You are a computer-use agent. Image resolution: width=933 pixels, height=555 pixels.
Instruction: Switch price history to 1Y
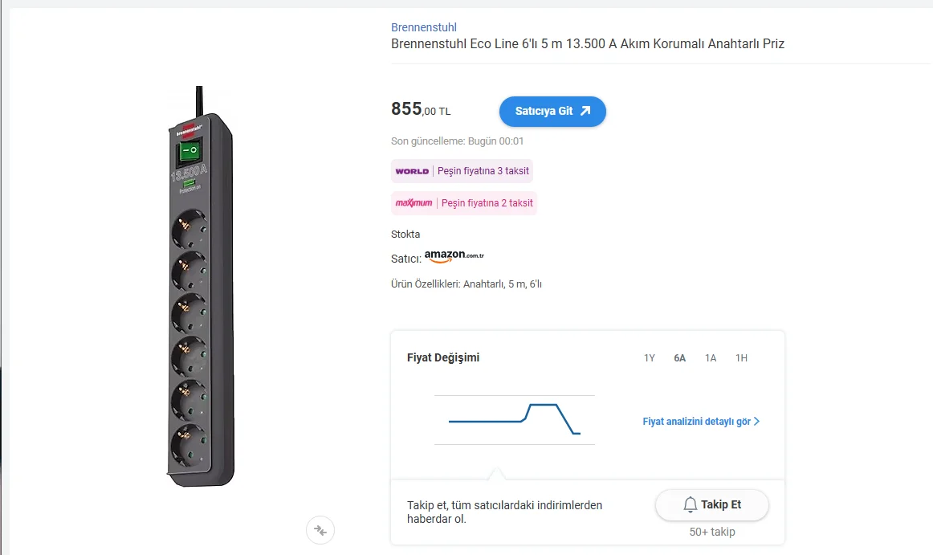point(650,358)
